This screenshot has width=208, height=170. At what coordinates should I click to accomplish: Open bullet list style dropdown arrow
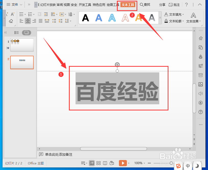25,14
